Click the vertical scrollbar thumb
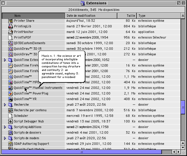187x156 pixels. coord(183,107)
